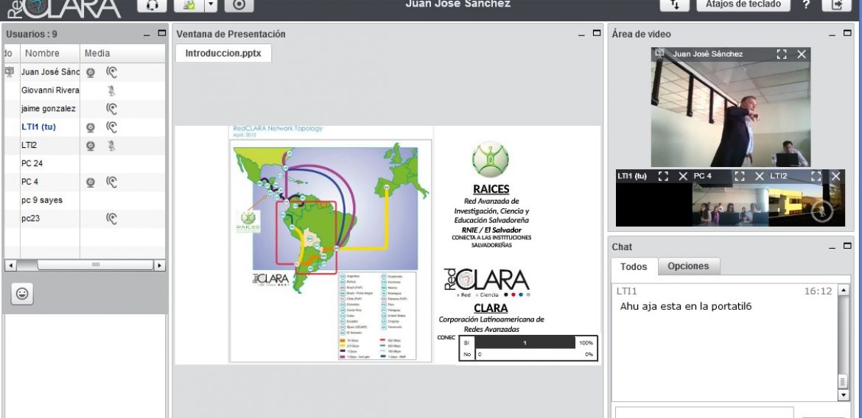The image size is (862, 418).
Task: Click the headset audio button
Action: (x=153, y=5)
